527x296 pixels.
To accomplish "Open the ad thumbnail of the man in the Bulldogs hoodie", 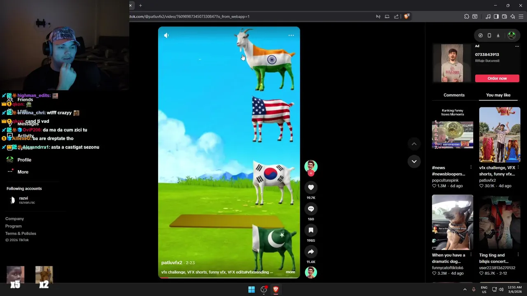I will (452, 63).
